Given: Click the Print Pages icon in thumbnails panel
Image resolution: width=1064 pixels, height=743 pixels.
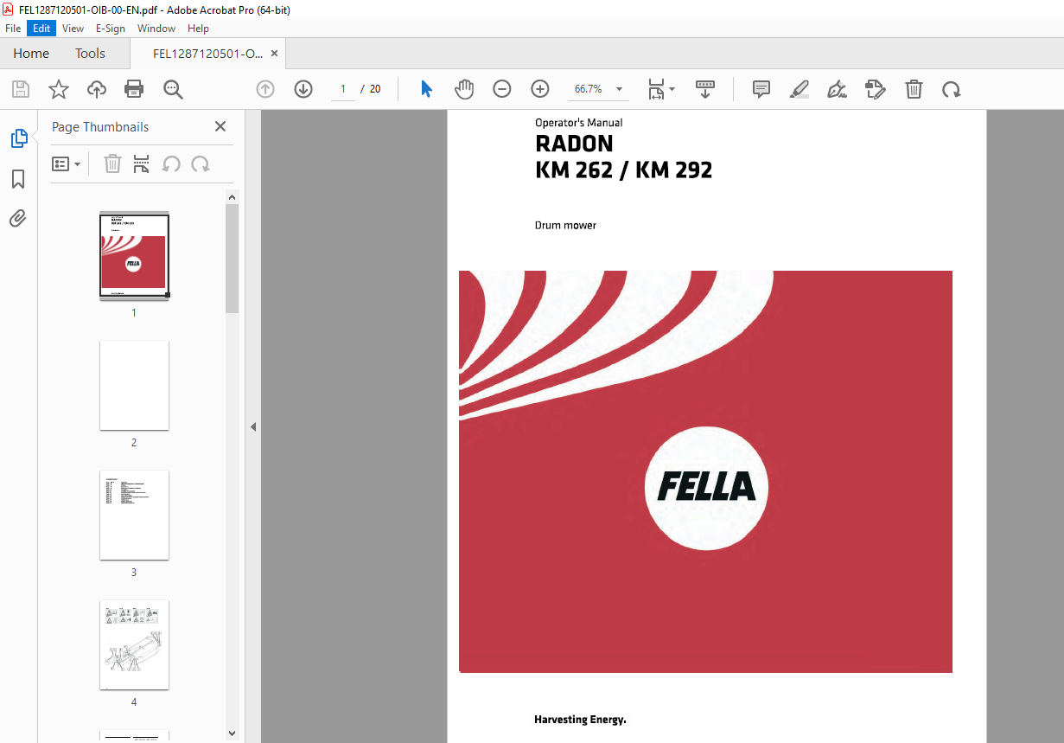Looking at the screenshot, I should click(142, 163).
